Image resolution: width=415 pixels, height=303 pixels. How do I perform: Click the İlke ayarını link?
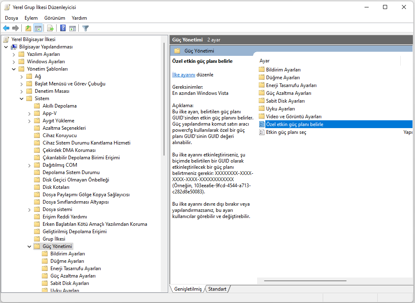click(184, 75)
